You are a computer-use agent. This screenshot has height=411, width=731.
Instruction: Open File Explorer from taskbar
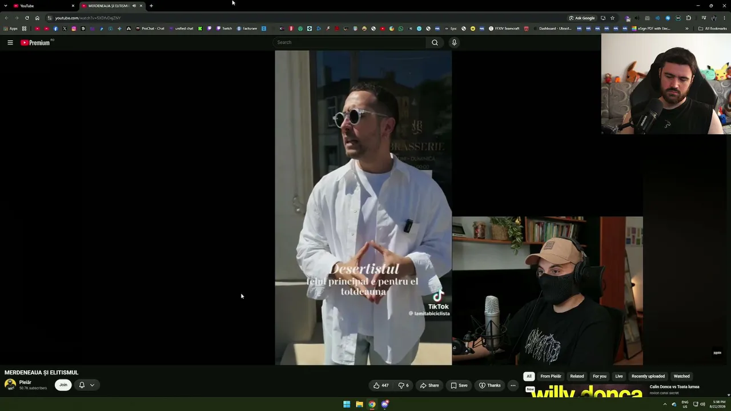[359, 404]
